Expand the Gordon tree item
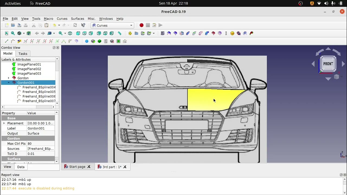 [x=8, y=78]
